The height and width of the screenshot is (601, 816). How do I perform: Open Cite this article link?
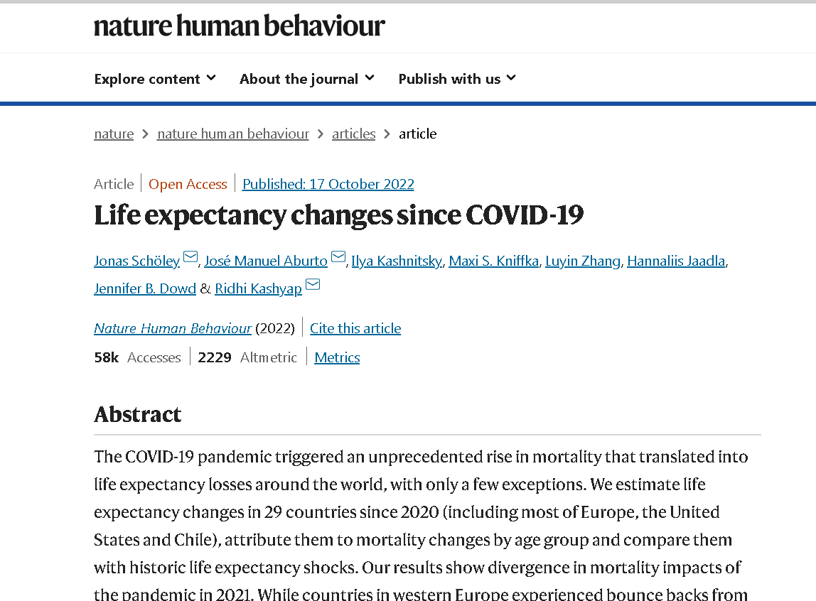[355, 329]
